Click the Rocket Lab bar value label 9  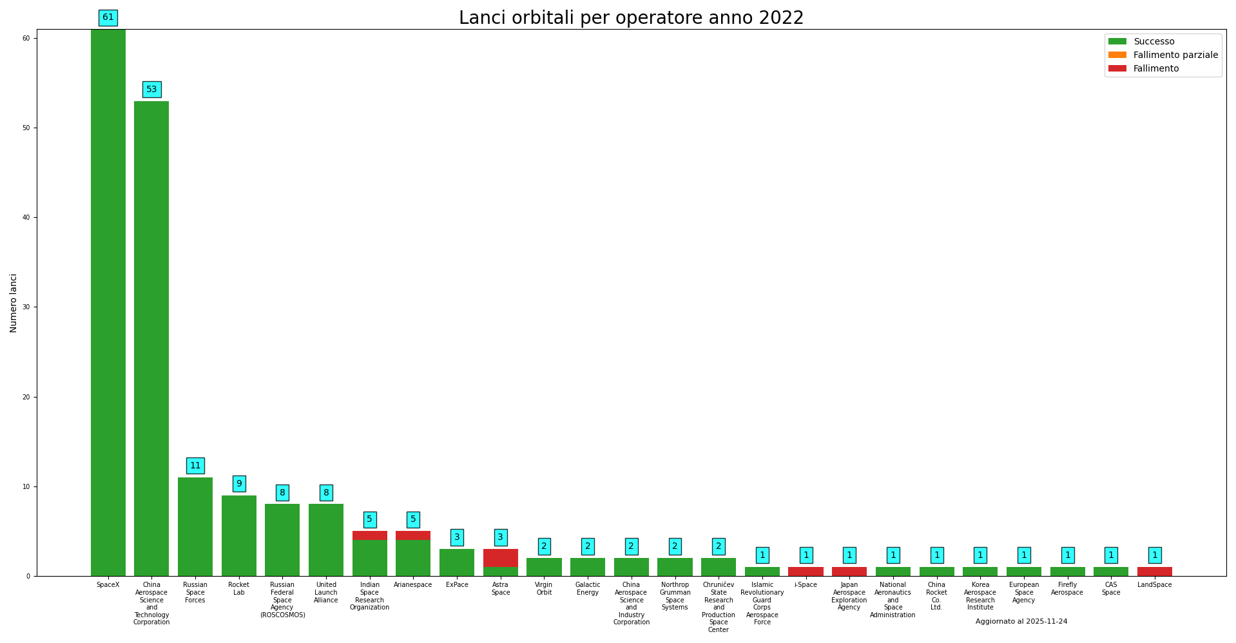tap(239, 484)
